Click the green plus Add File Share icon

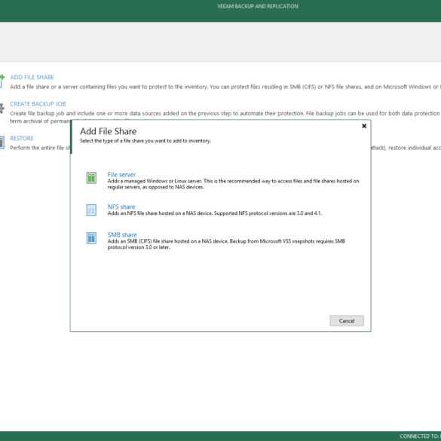click(2, 81)
